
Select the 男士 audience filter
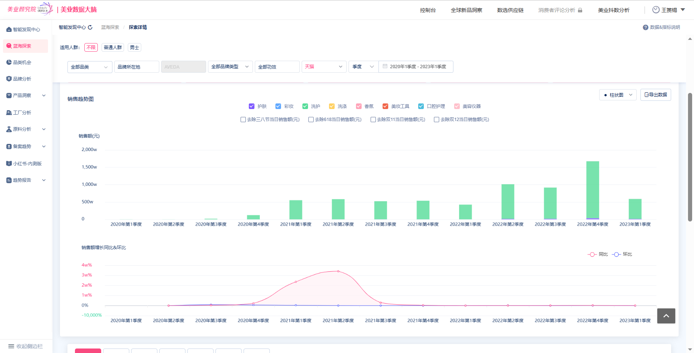[134, 48]
